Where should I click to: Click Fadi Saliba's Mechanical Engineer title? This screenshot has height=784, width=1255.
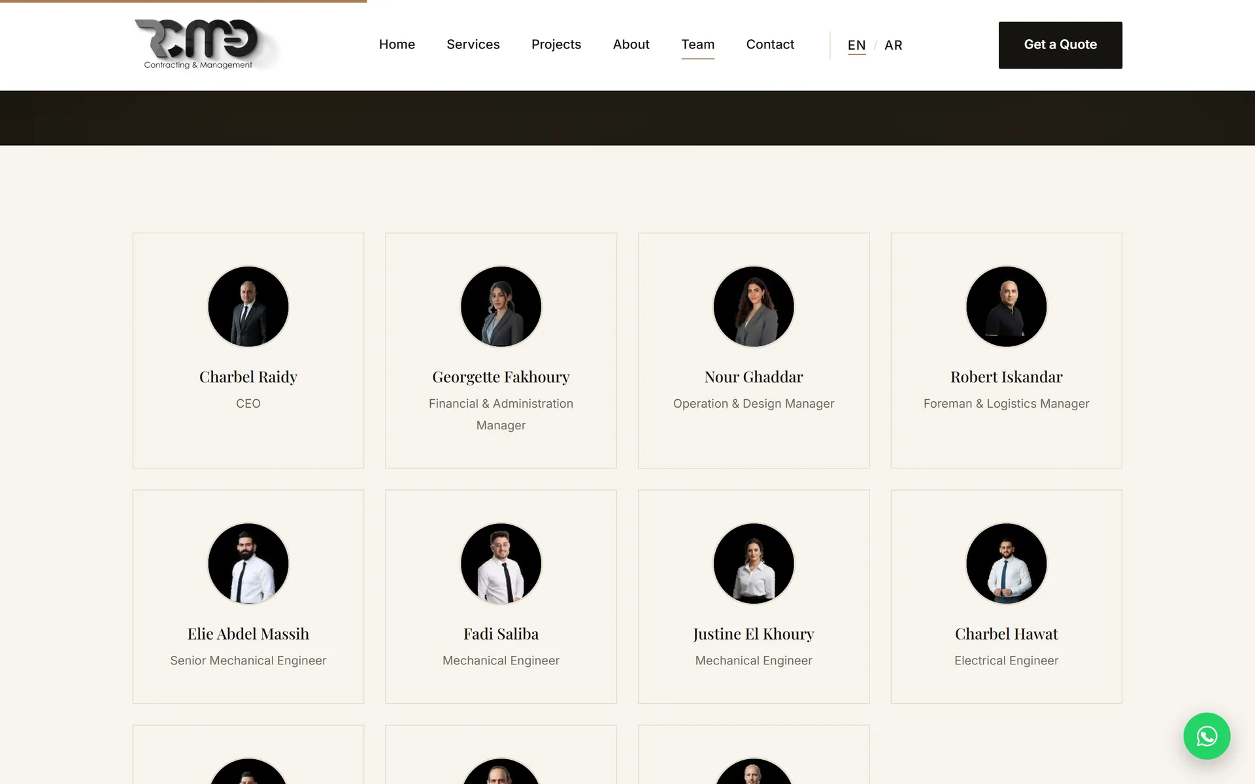click(501, 661)
